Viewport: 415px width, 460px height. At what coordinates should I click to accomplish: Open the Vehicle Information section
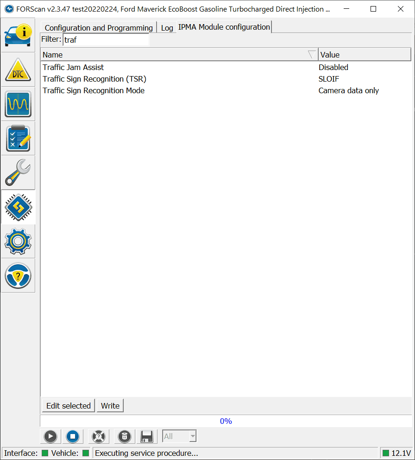pos(18,36)
